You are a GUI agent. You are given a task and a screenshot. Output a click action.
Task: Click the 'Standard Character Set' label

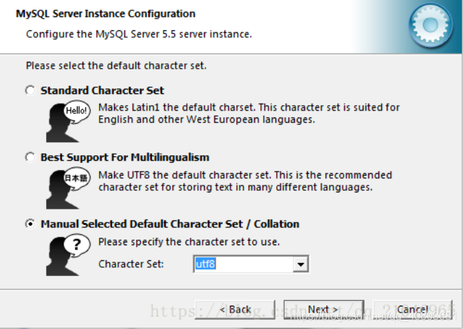[x=102, y=91]
